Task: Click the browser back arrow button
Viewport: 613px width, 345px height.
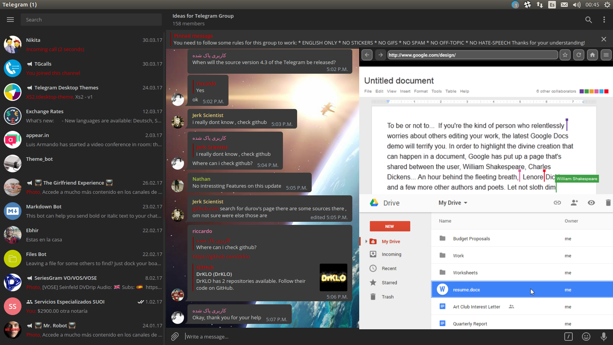Action: [367, 55]
